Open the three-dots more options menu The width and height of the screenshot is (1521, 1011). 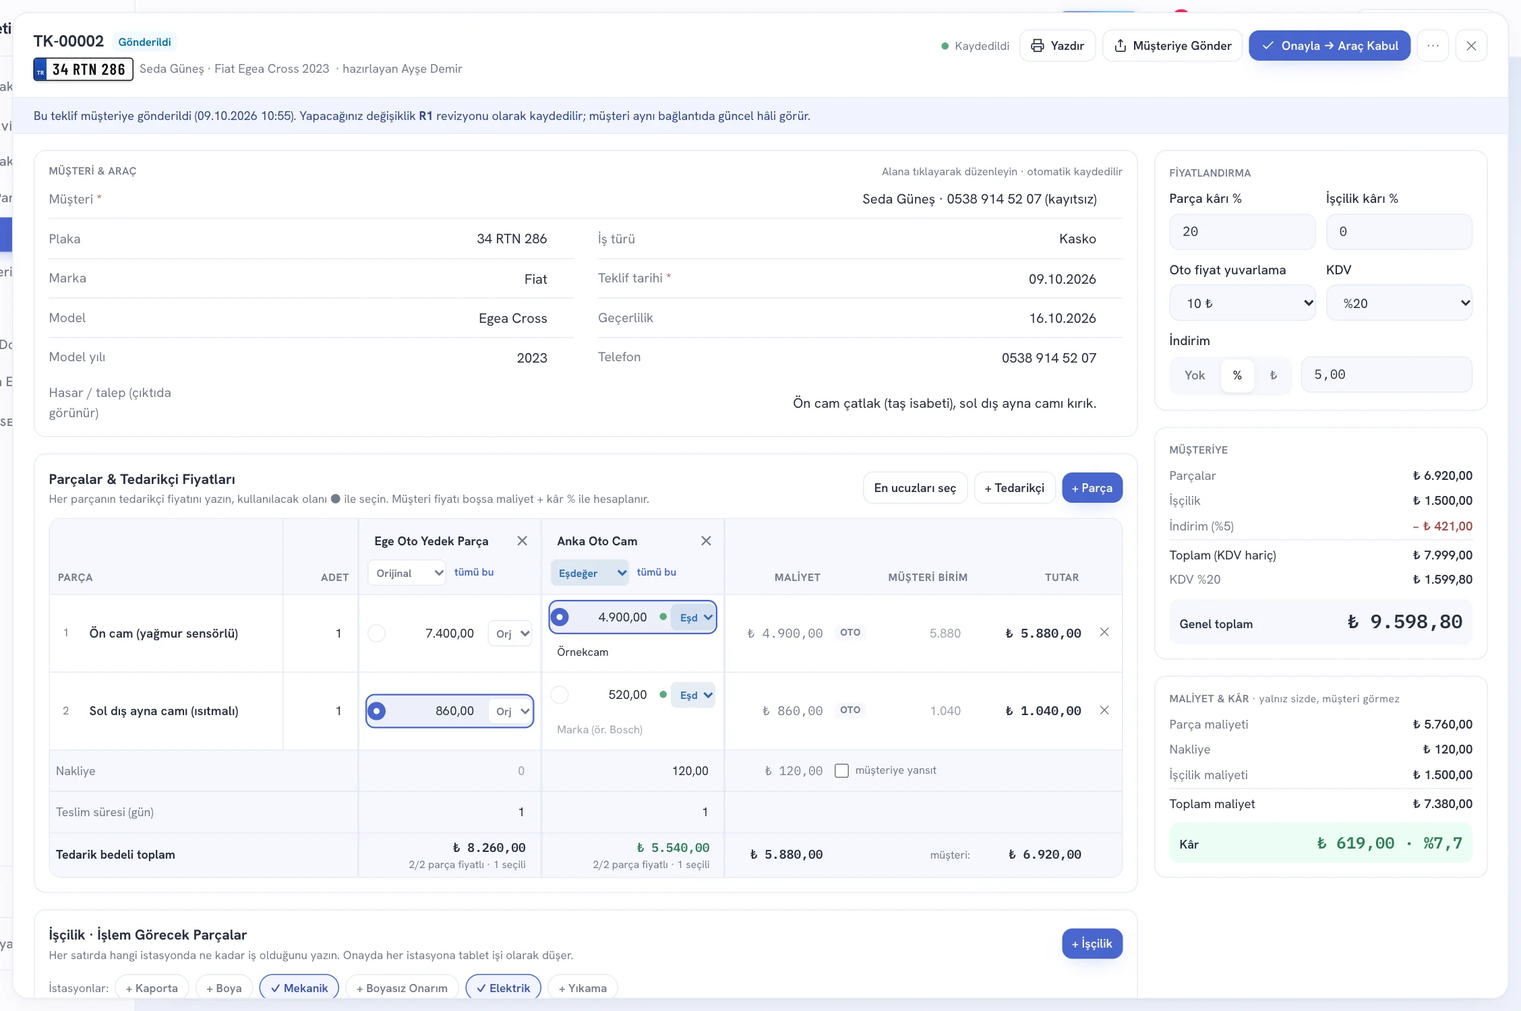click(1433, 46)
